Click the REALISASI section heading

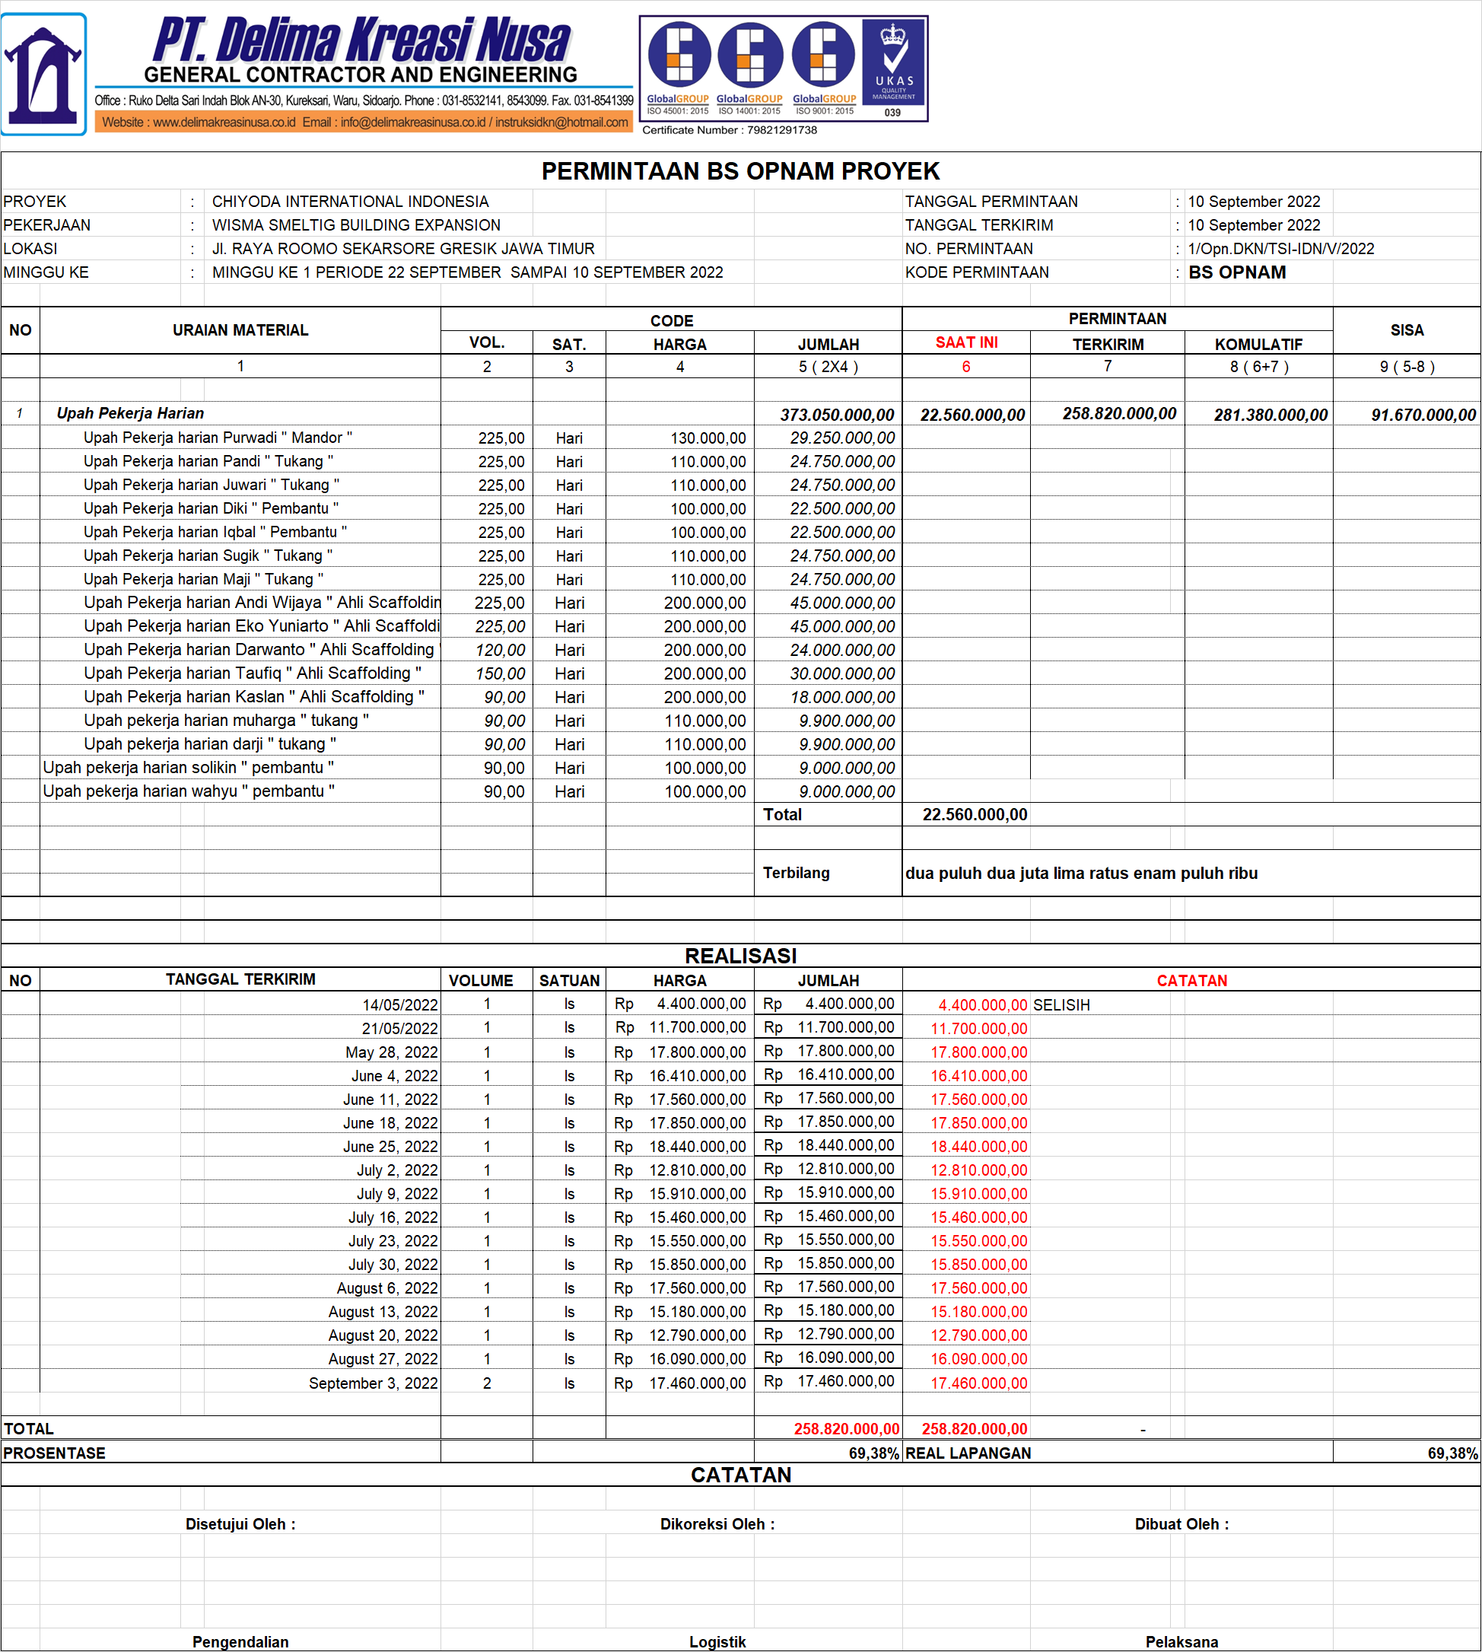[x=740, y=956]
